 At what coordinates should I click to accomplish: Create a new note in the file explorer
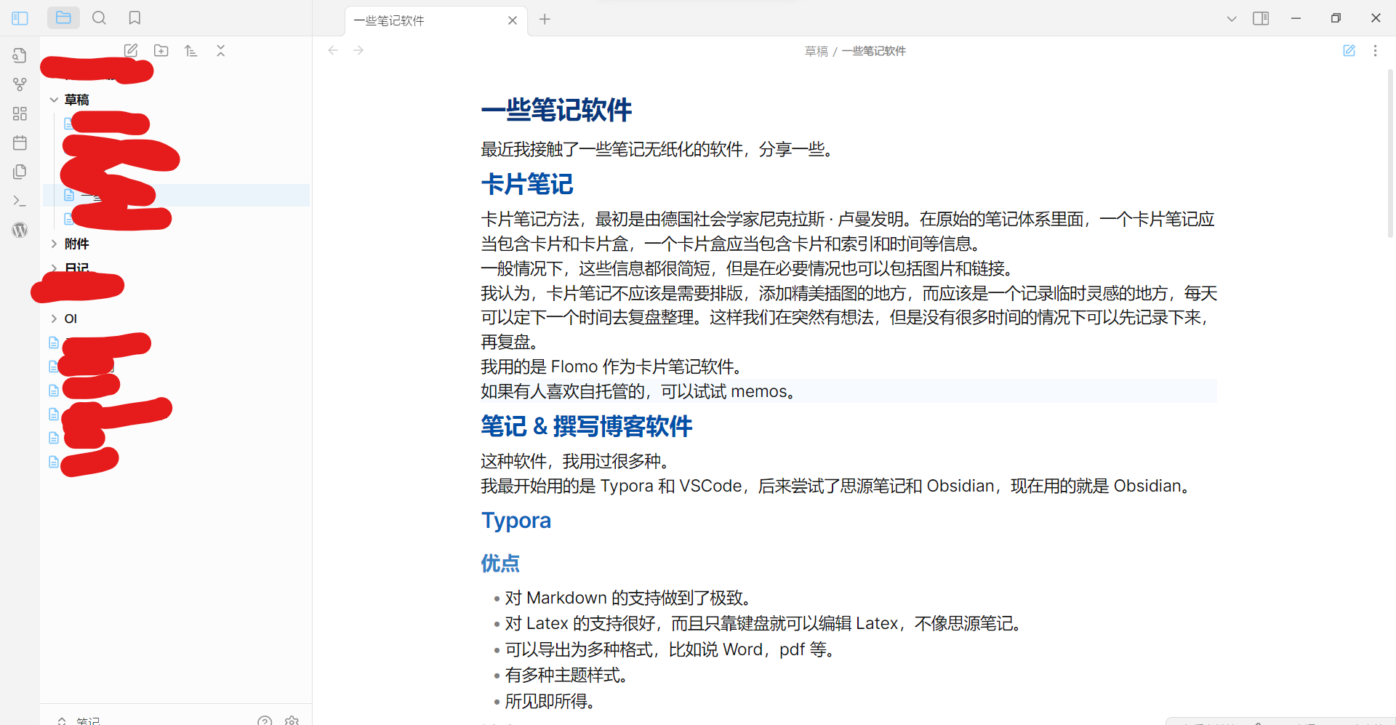coord(131,50)
